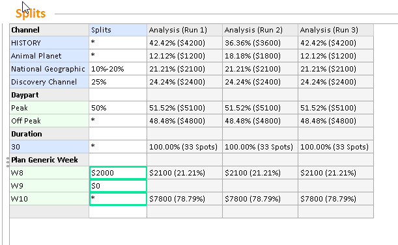Click the empty splits cell below W10
Screen dimensions: 398x245
click(x=118, y=212)
